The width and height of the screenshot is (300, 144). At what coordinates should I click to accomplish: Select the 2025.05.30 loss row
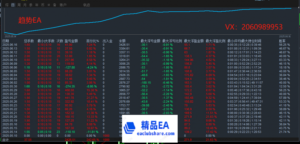click(x=10, y=87)
